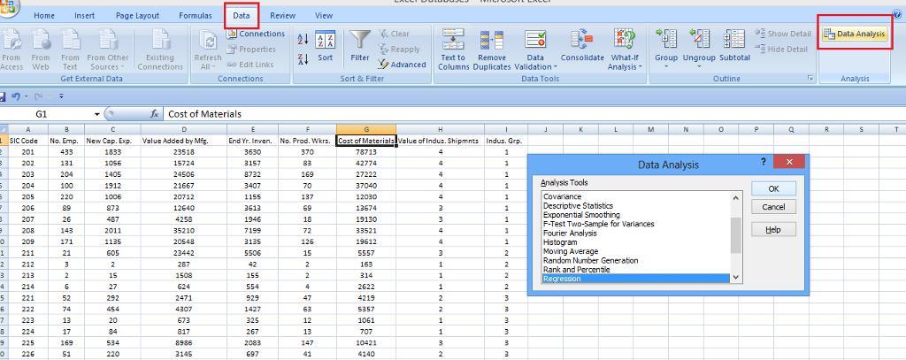The width and height of the screenshot is (906, 360).
Task: Sort Z to A descending icon
Action: tap(303, 58)
